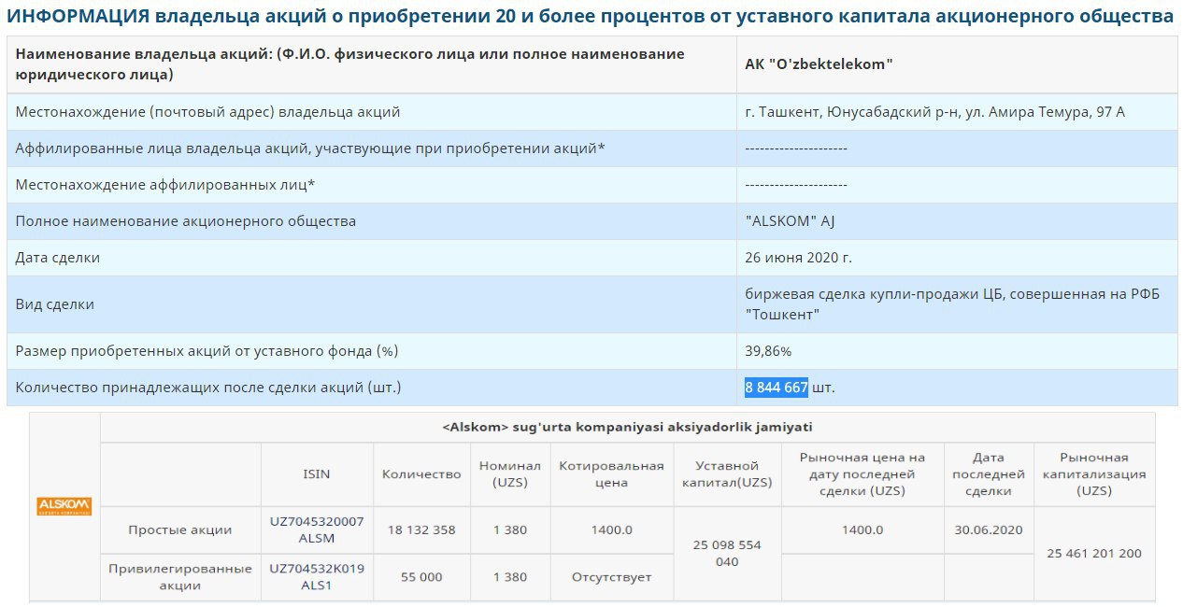This screenshot has width=1183, height=607.
Task: Click the Уставной капитал(UZS) column header
Action: 727,474
